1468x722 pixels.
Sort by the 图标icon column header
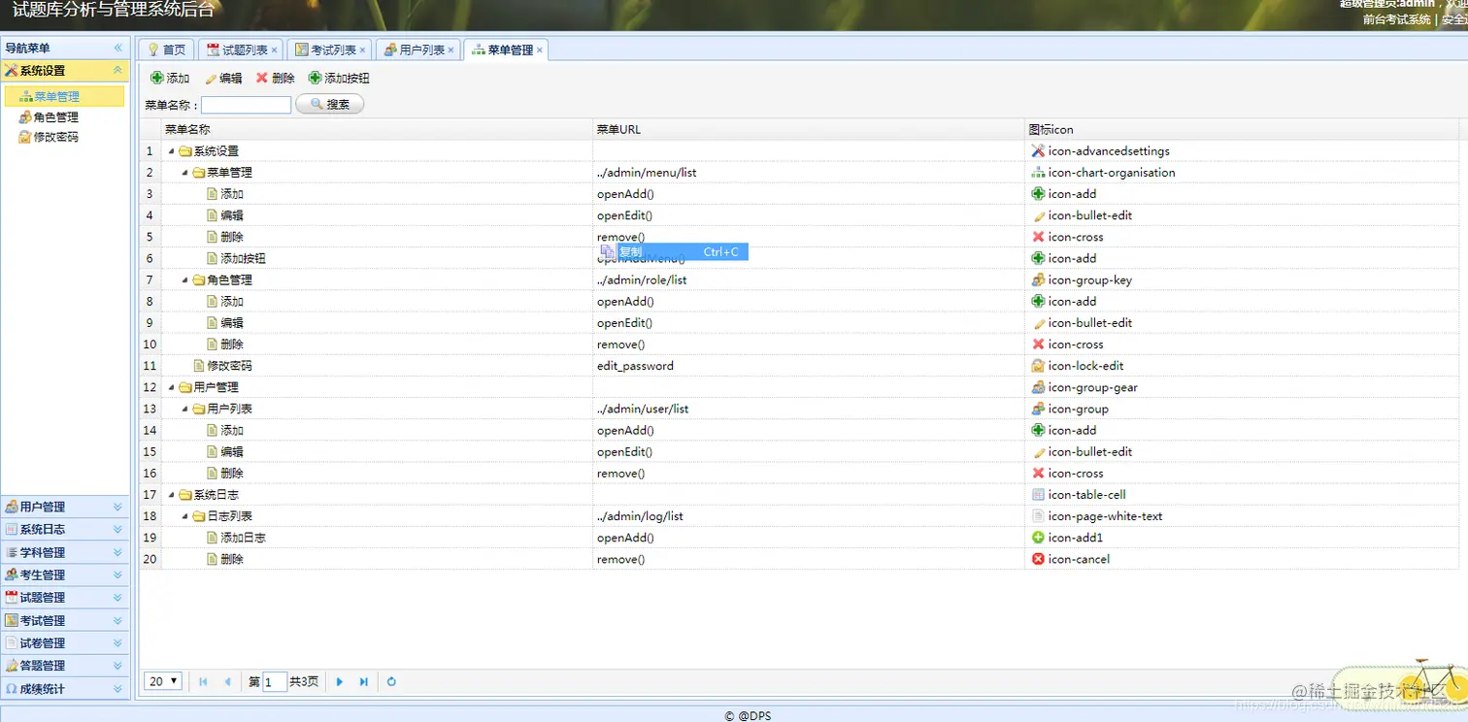pyautogui.click(x=1242, y=129)
